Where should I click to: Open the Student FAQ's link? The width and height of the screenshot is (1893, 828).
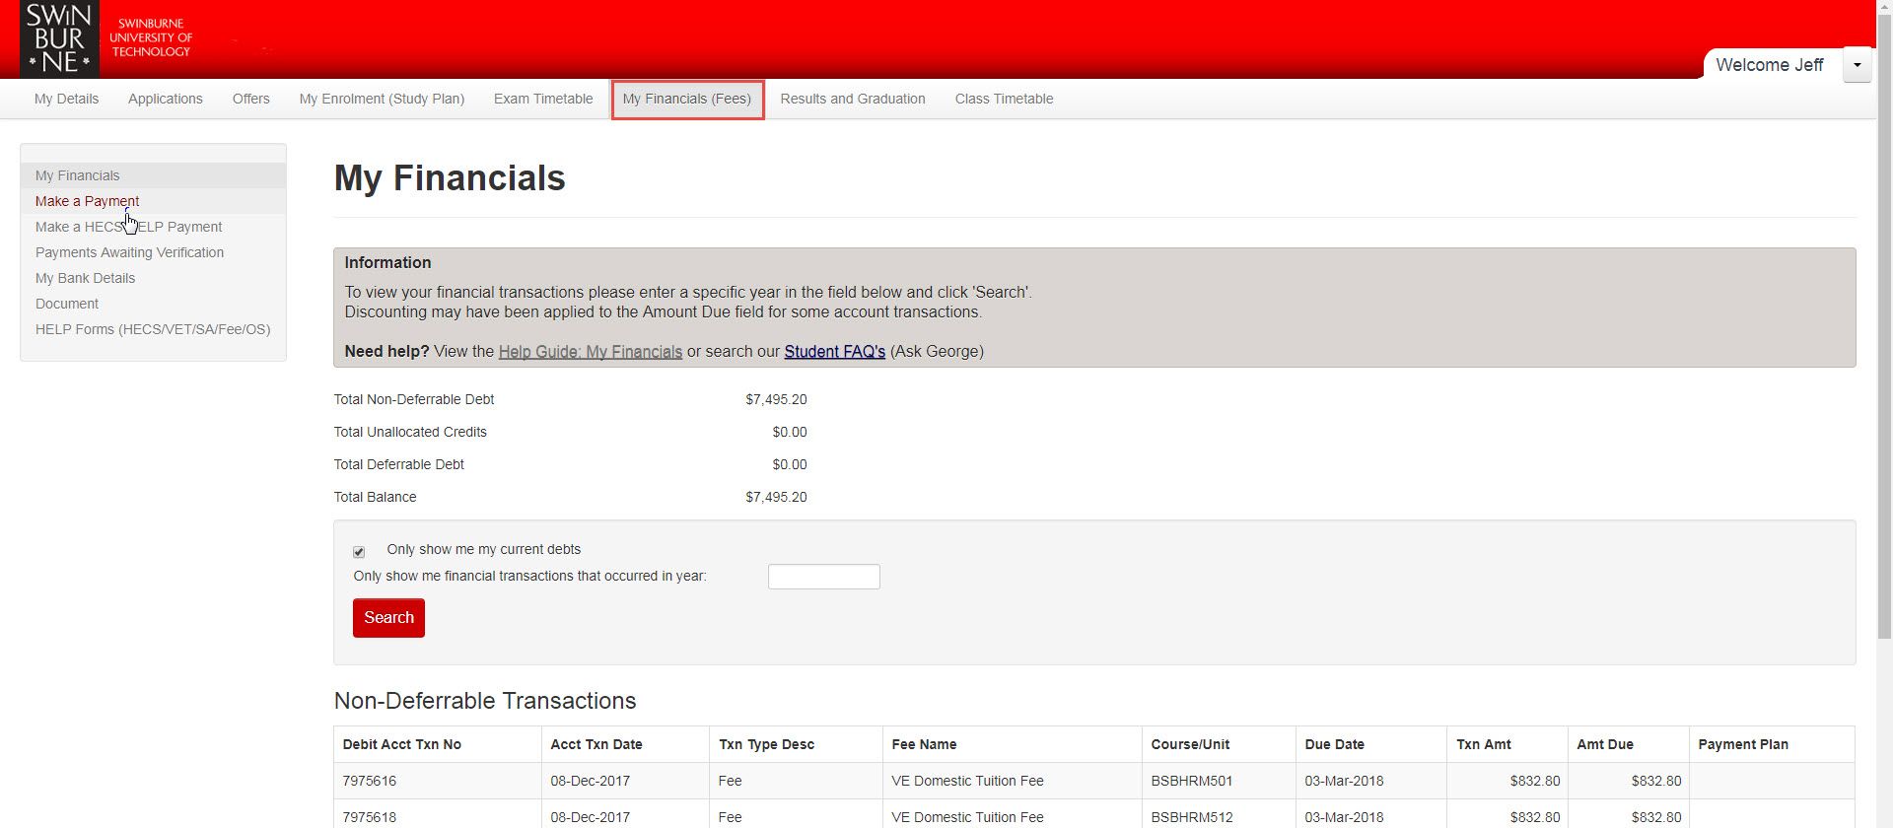click(834, 352)
